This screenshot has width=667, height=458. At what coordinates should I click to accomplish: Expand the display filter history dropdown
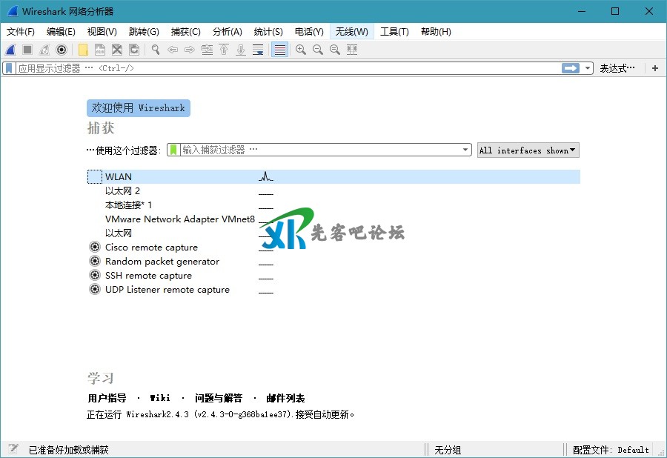point(588,68)
